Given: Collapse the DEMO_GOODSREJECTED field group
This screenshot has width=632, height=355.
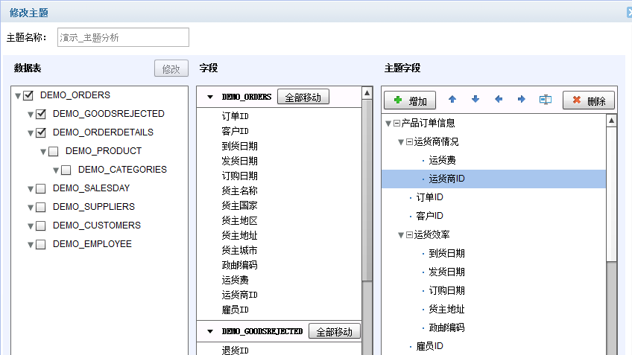Looking at the screenshot, I should [210, 331].
